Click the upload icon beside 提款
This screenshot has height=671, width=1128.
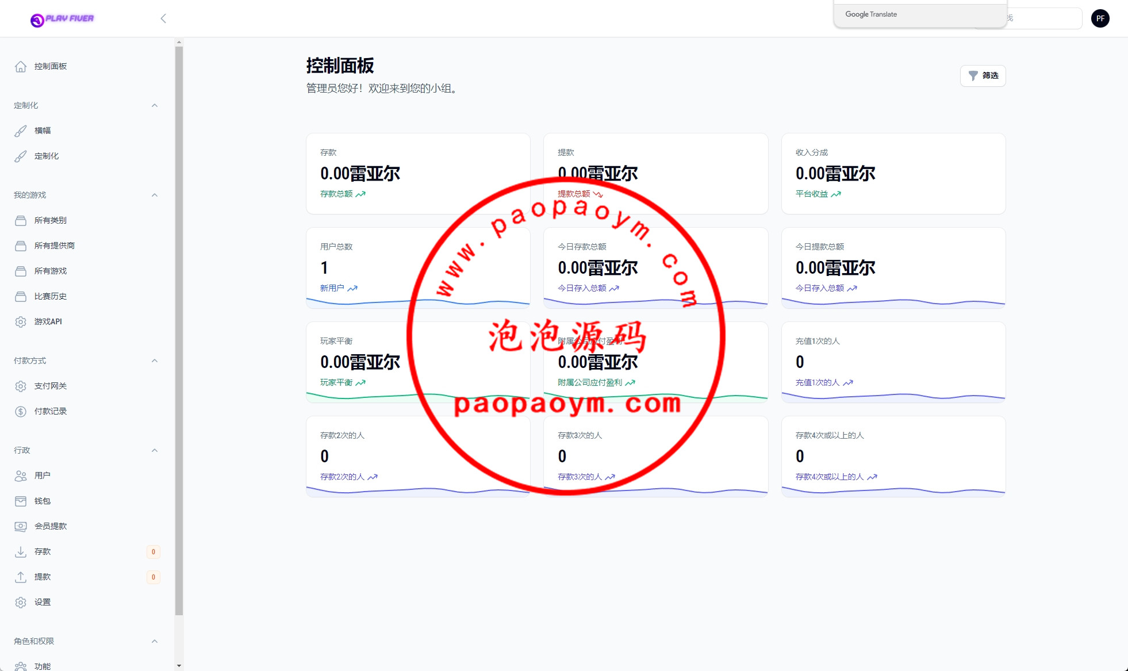coord(21,577)
